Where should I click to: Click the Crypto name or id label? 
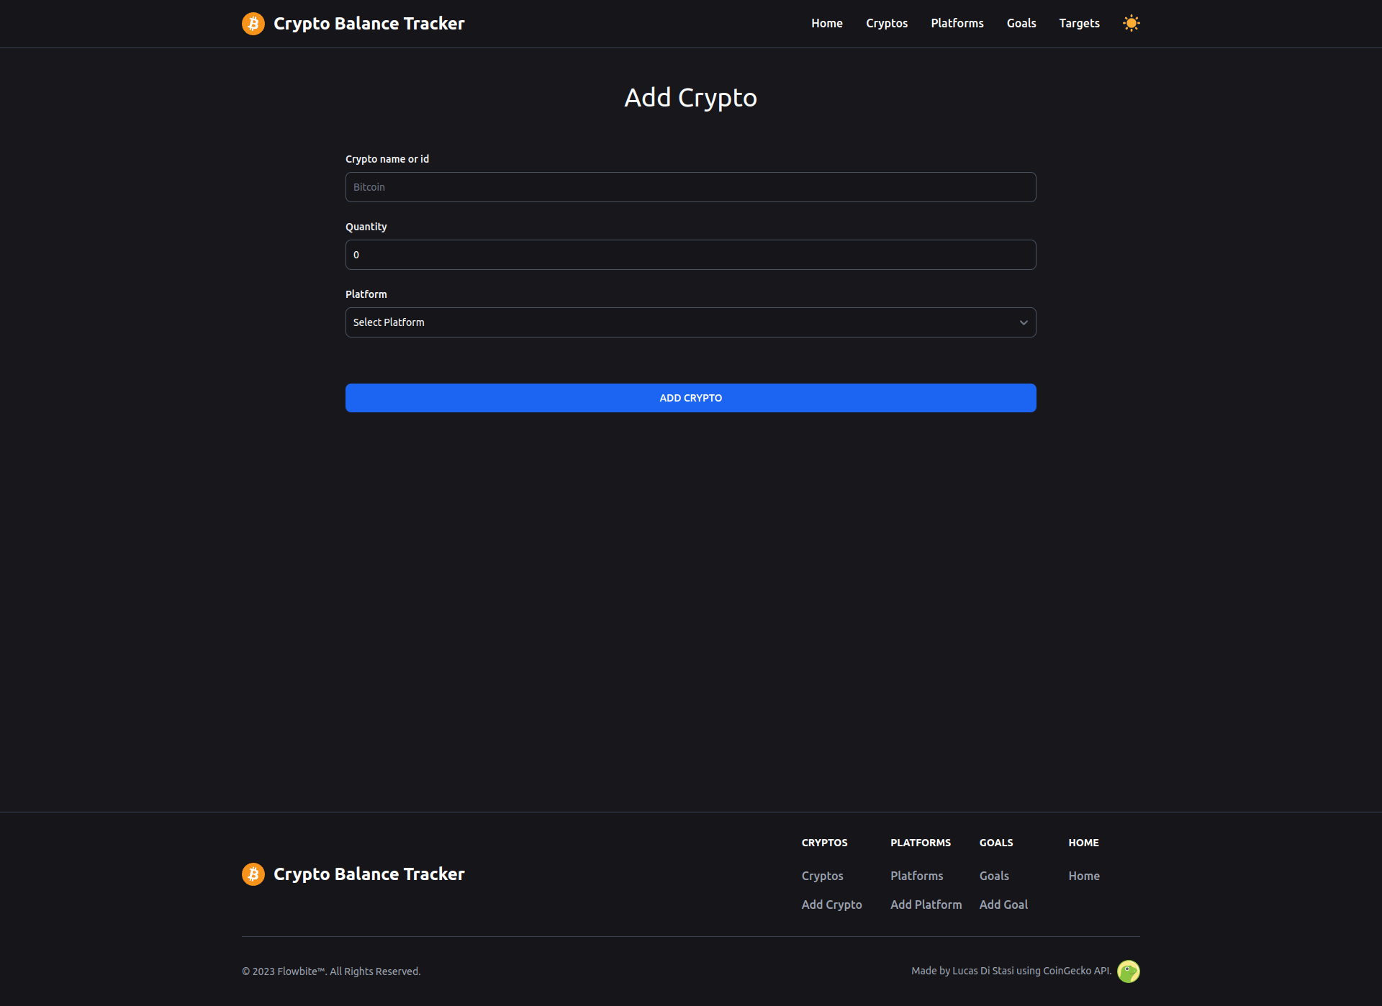tap(387, 159)
